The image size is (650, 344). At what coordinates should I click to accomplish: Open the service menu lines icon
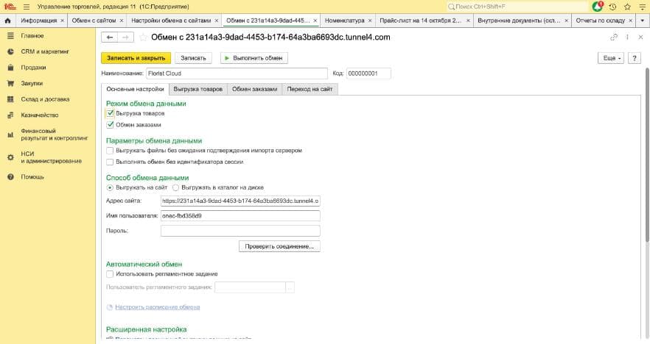642,7
